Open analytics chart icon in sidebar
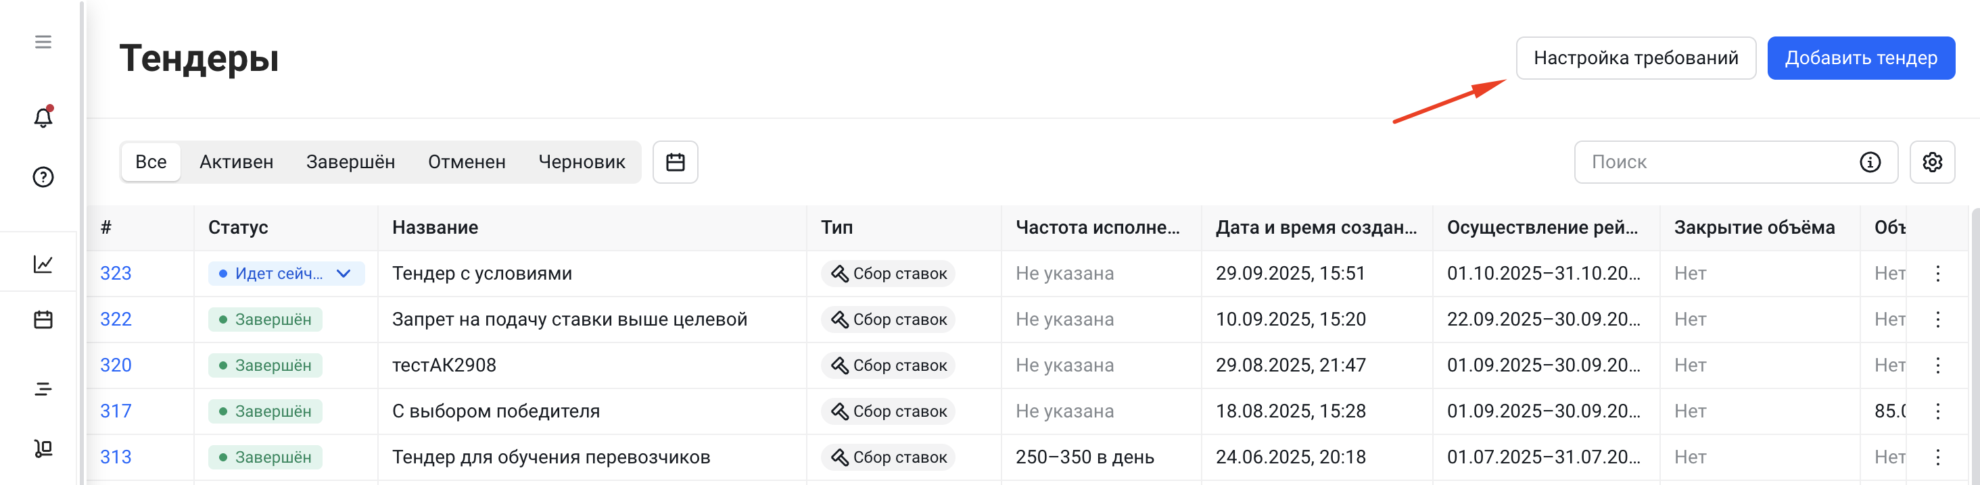The image size is (1980, 485). point(43,264)
